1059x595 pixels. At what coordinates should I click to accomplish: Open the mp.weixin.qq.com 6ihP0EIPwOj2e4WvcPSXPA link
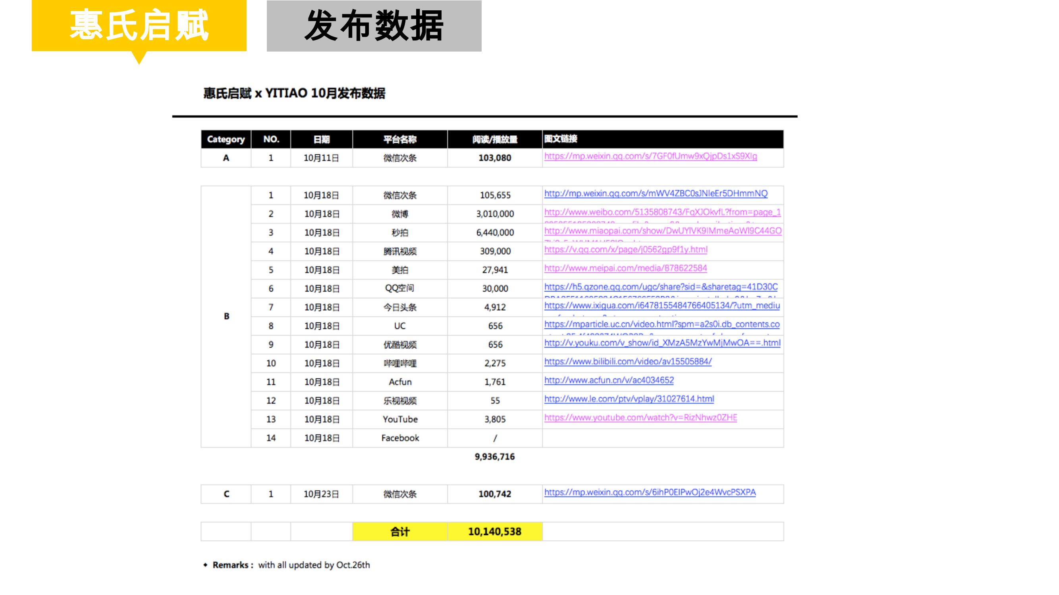click(x=650, y=492)
